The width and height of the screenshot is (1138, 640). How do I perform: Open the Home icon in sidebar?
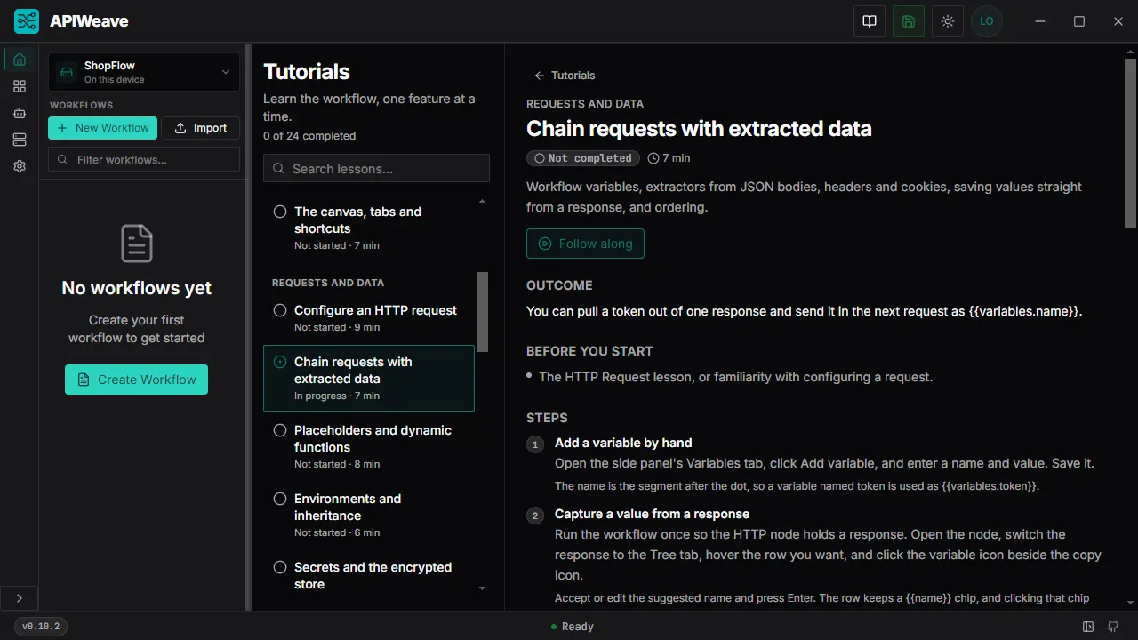(x=20, y=60)
